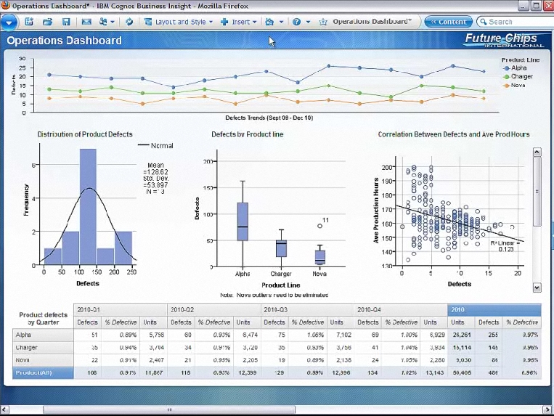Select the 2010-Q2 column header
The width and height of the screenshot is (554, 416).
(x=213, y=310)
